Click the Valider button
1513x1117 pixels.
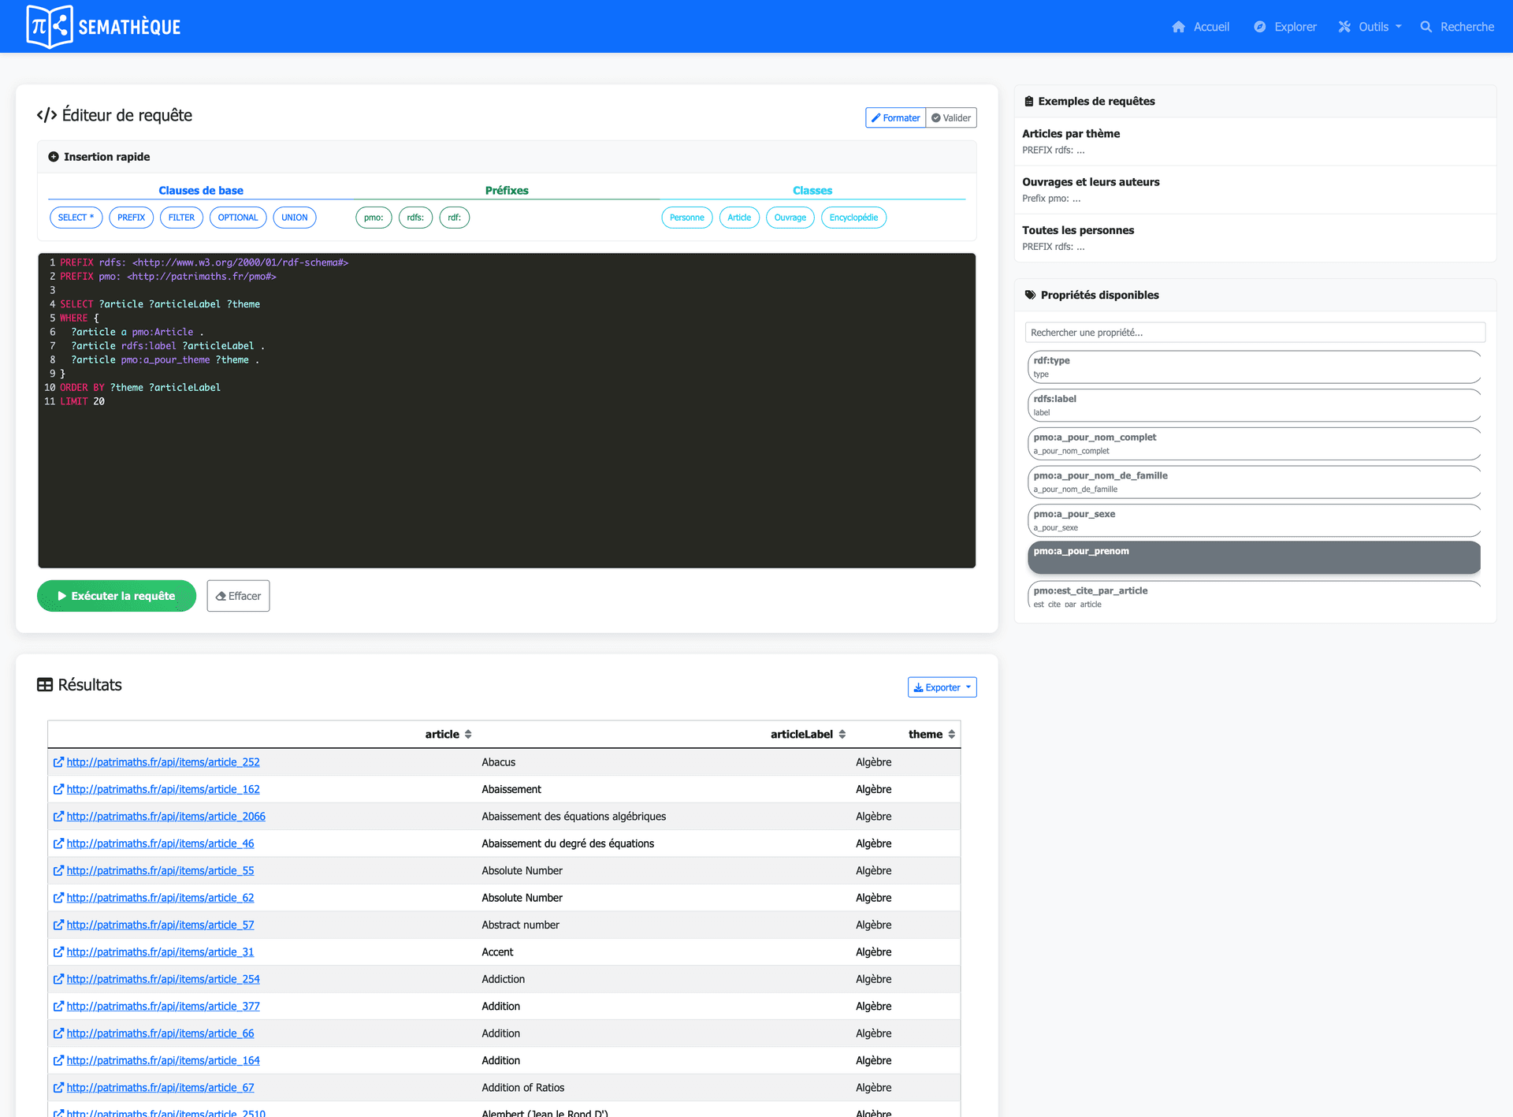click(x=951, y=117)
